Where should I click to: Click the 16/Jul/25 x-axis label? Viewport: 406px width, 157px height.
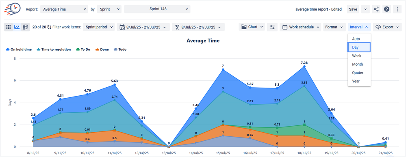click(250, 153)
